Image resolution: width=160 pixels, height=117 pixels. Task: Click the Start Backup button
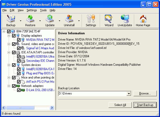pos(145,105)
